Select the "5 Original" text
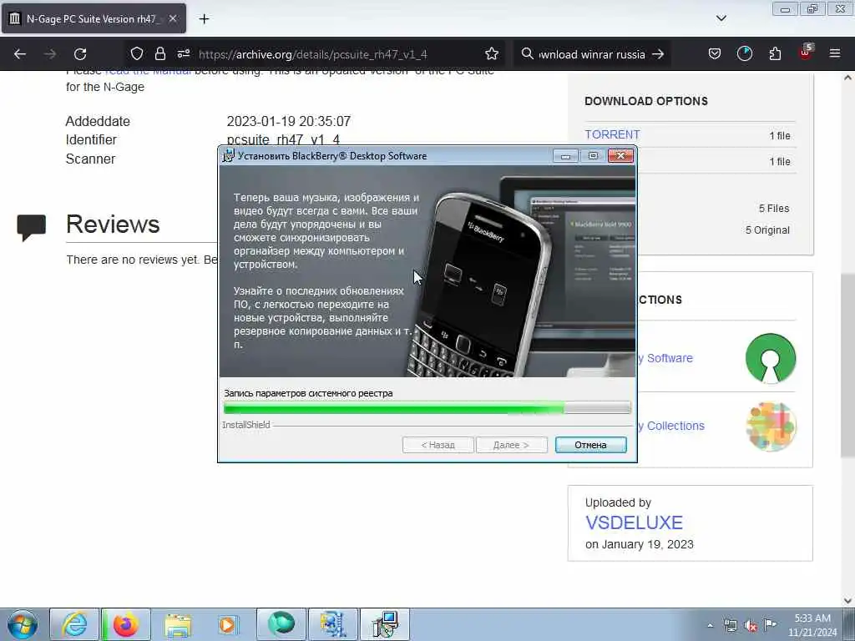The image size is (855, 641). pos(767,230)
